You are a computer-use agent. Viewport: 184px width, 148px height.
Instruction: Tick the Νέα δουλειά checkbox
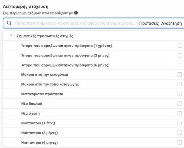coord(180,104)
